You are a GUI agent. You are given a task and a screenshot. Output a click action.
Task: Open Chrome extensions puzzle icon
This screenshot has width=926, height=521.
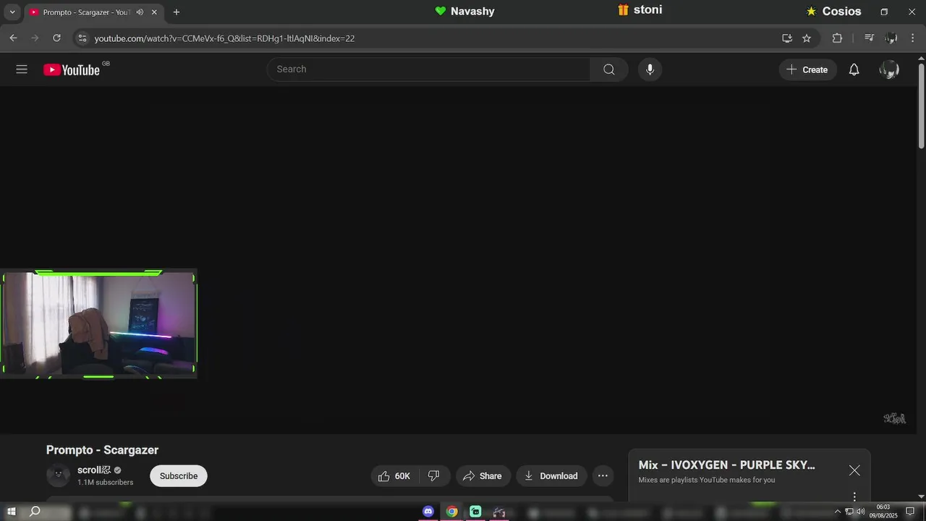[x=837, y=38]
